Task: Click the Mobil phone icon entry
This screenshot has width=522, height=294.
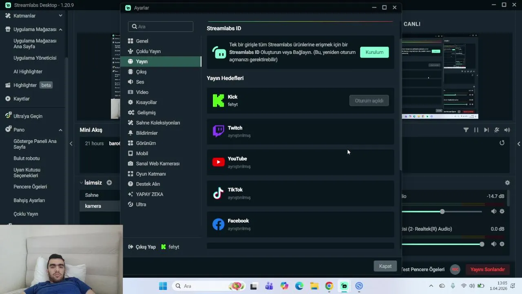Action: (130, 153)
